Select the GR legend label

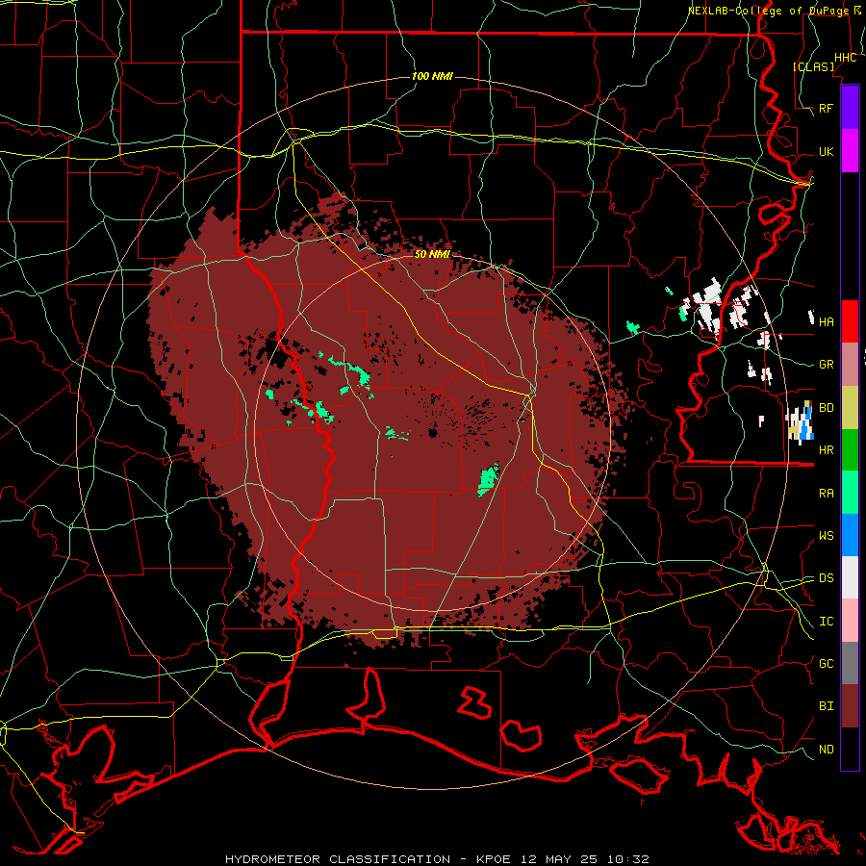click(x=826, y=365)
